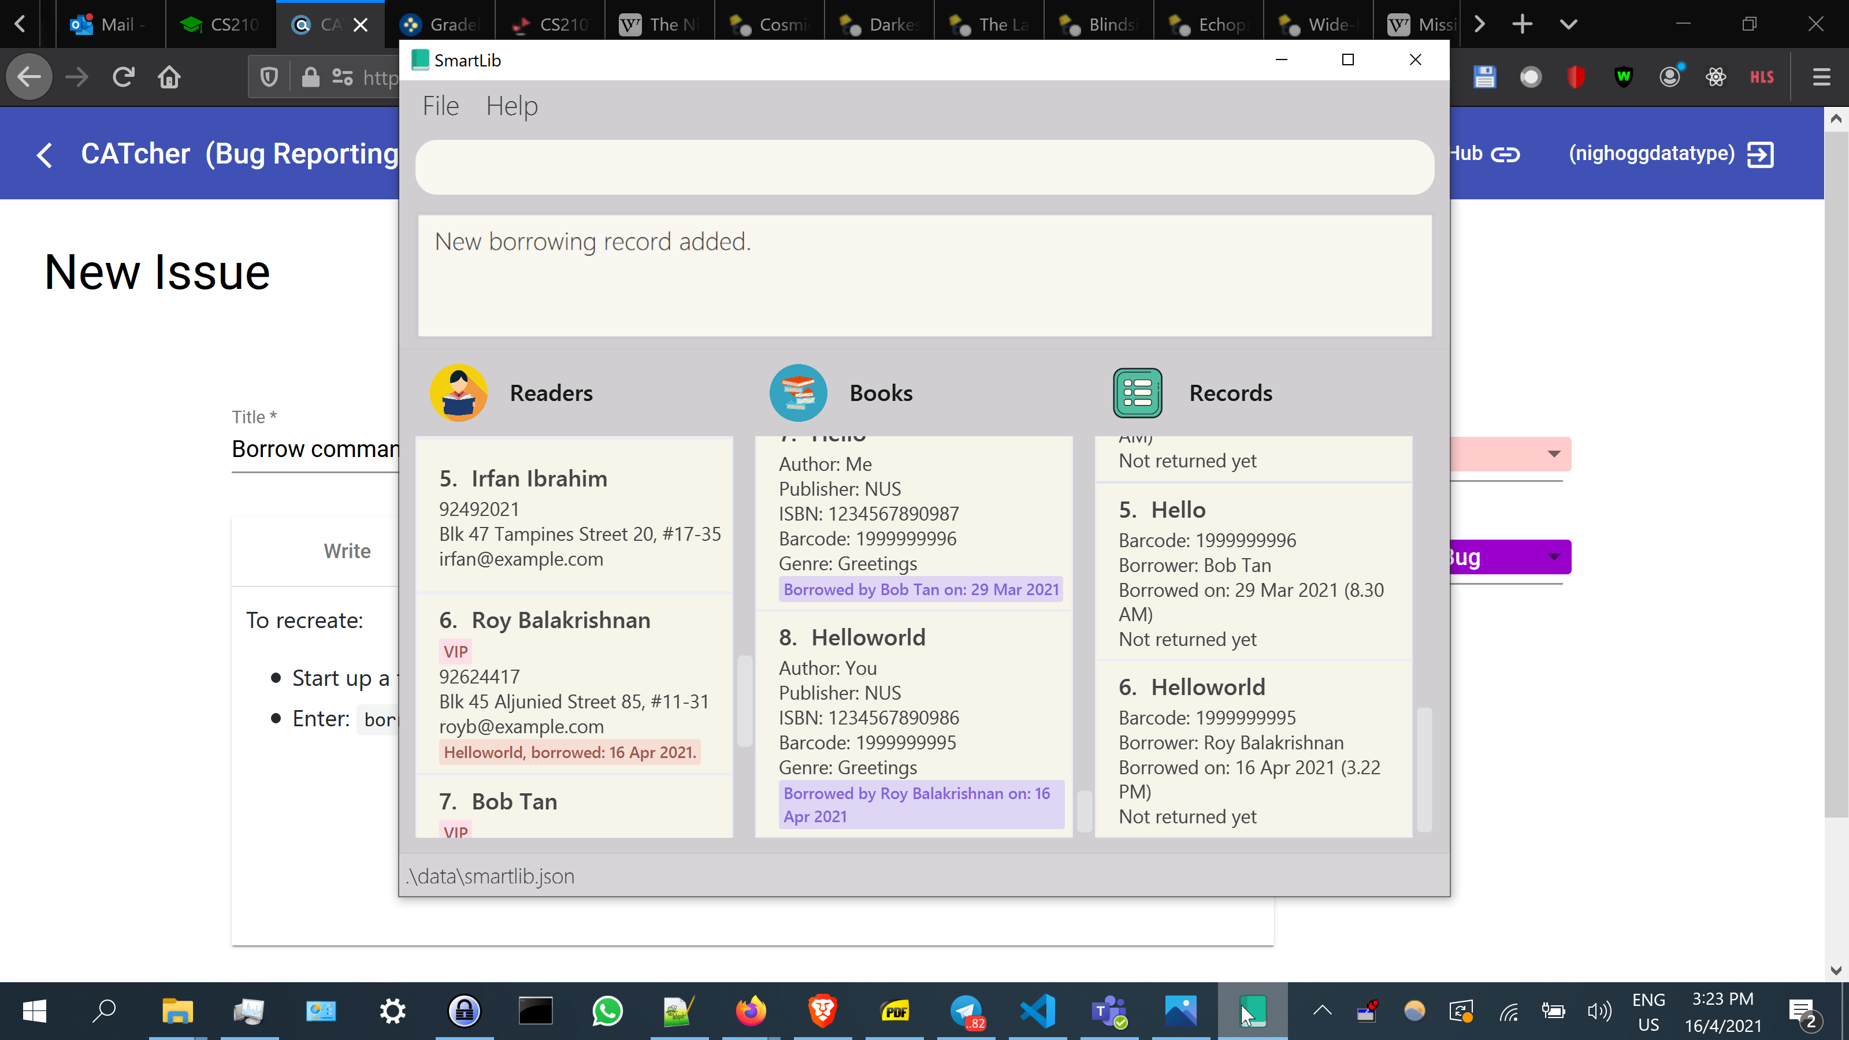This screenshot has height=1040, width=1849.
Task: Open Telegram from the taskbar
Action: pos(966,1011)
